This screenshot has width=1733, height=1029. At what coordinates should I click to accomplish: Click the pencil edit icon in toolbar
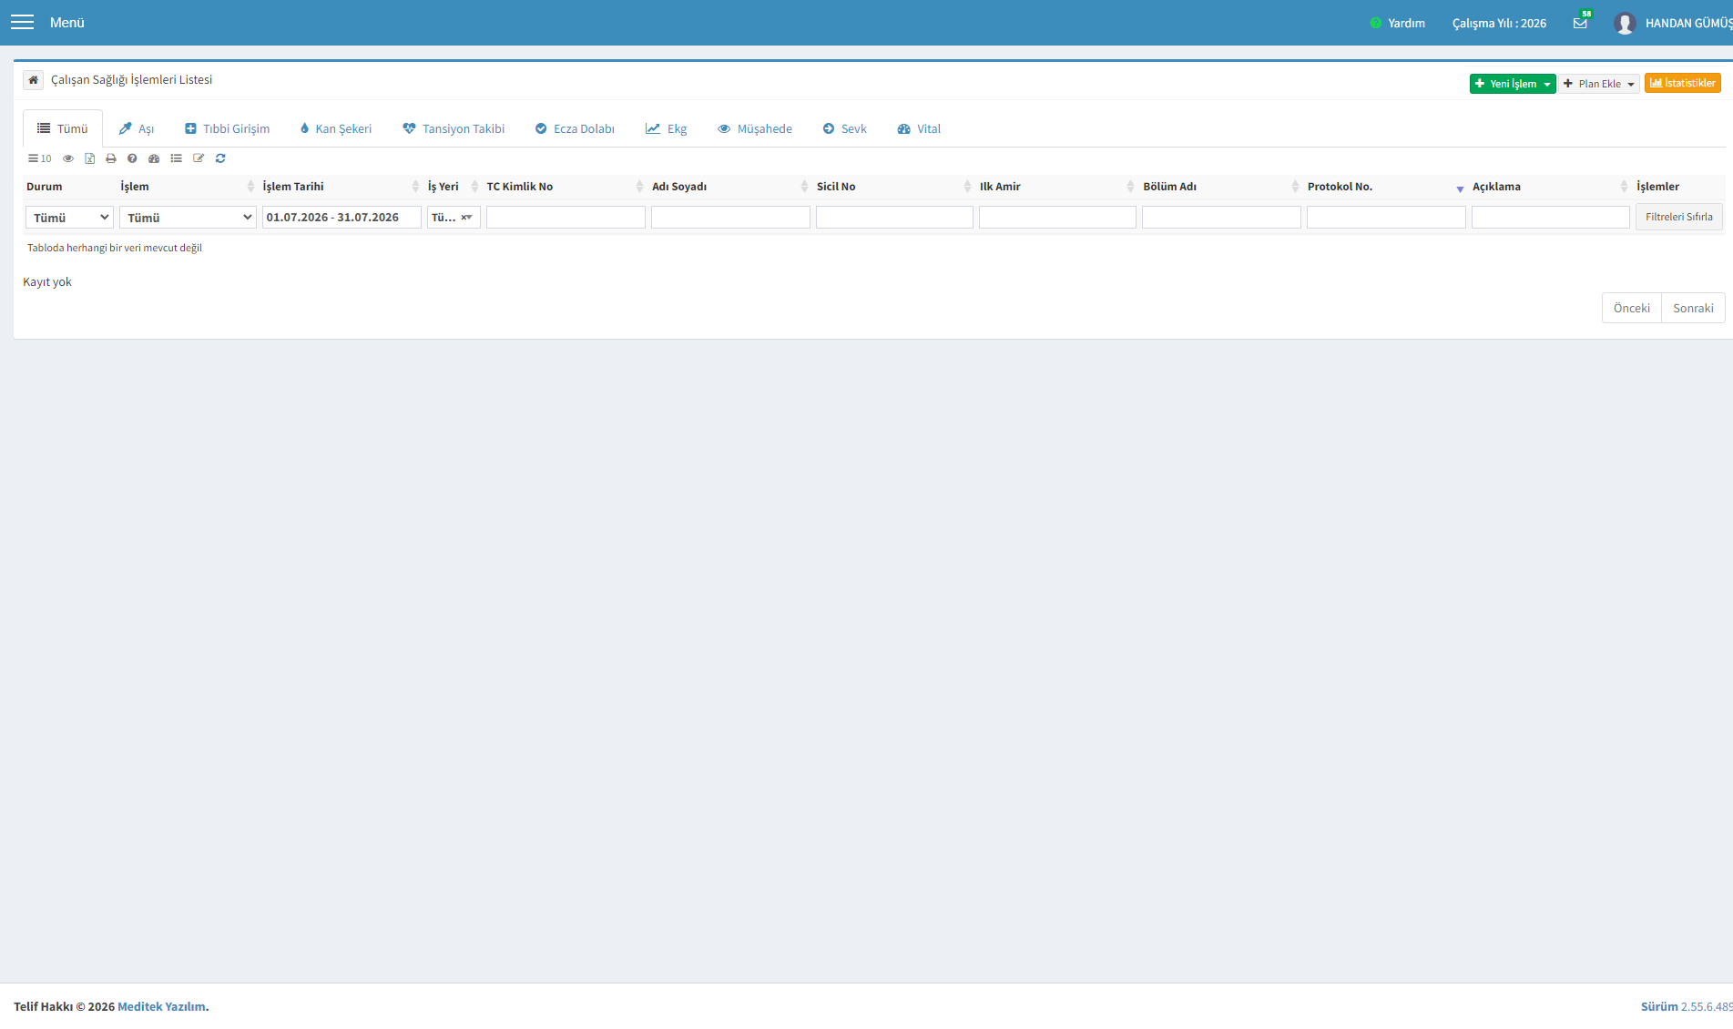(x=199, y=158)
